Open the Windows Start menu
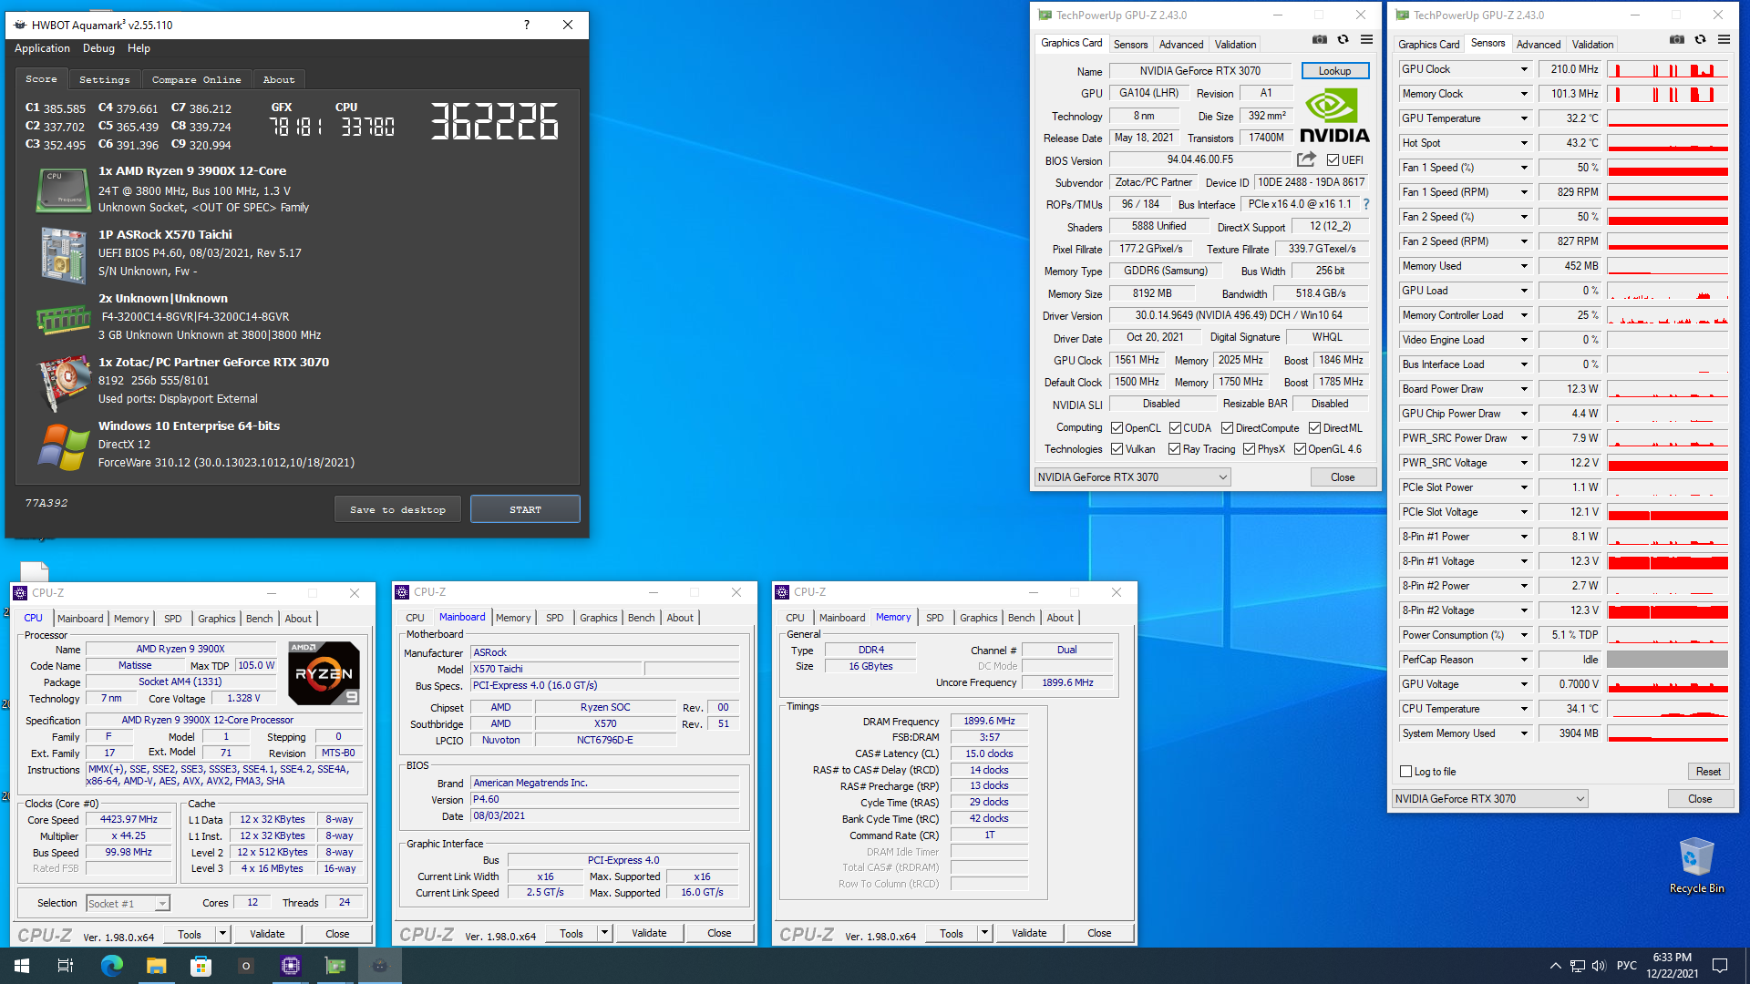Viewport: 1750px width, 984px height. click(x=22, y=966)
